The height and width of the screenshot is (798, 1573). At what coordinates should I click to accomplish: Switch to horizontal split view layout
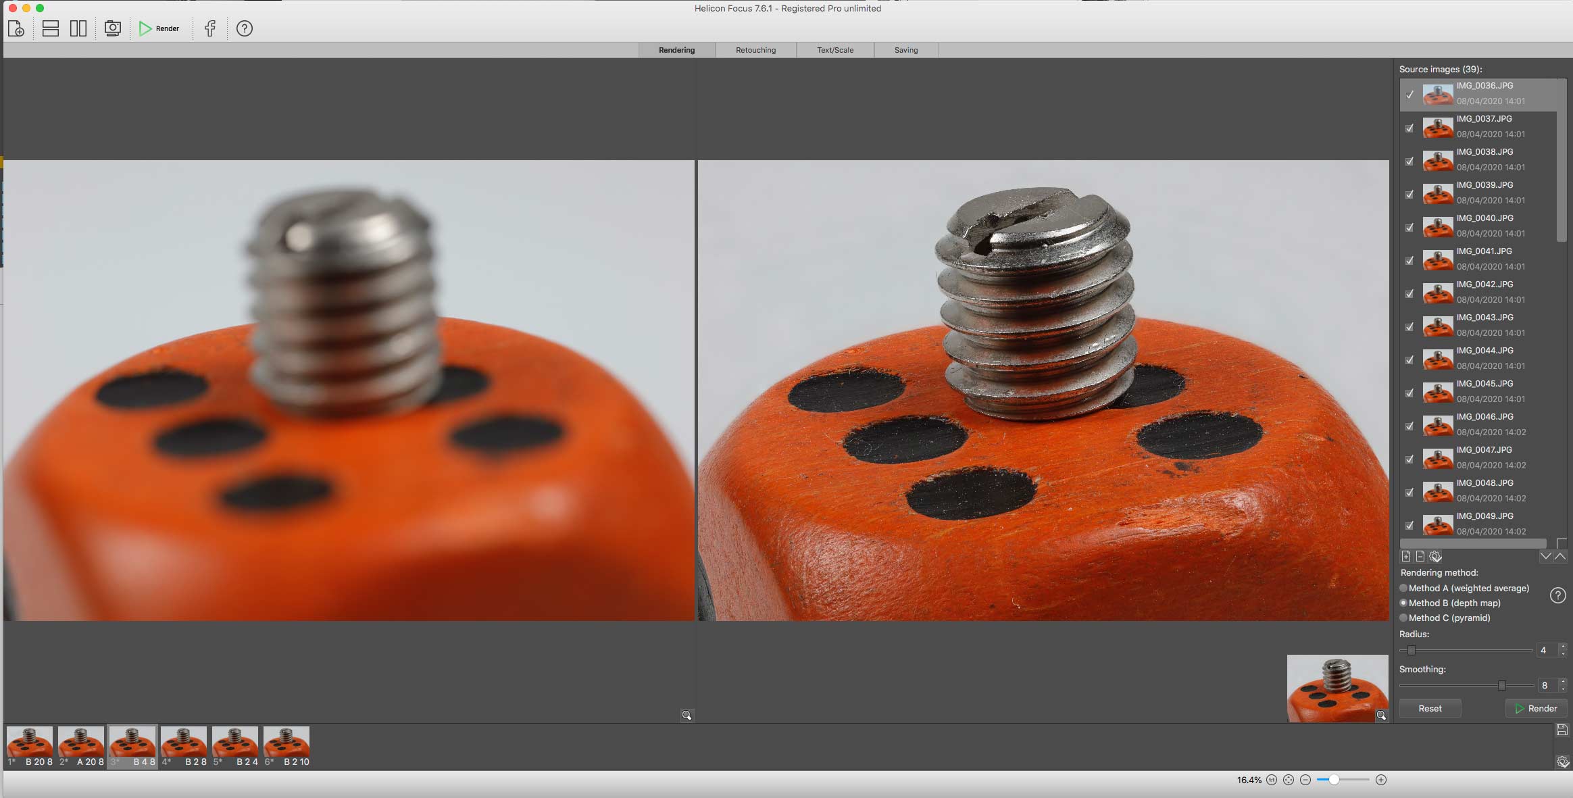[x=51, y=28]
